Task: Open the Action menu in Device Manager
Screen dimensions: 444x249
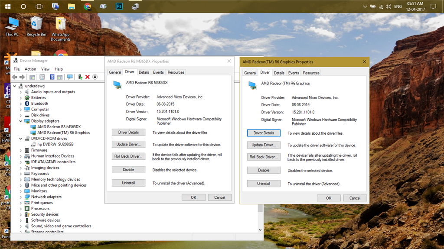Action: click(x=30, y=69)
